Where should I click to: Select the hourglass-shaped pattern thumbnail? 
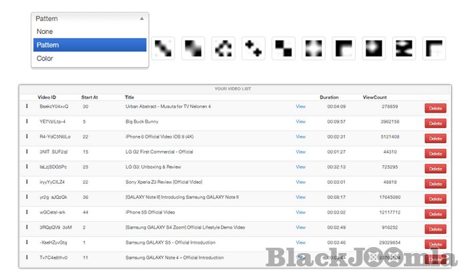[404, 48]
